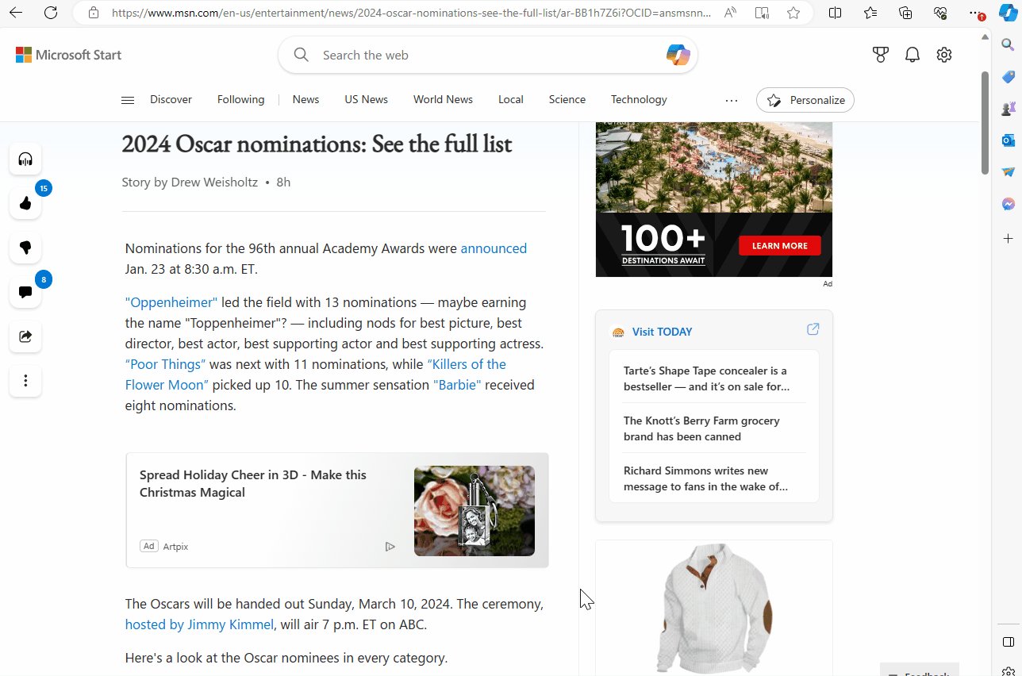Click the Personalize button
Image resolution: width=1022 pixels, height=676 pixels.
(805, 100)
